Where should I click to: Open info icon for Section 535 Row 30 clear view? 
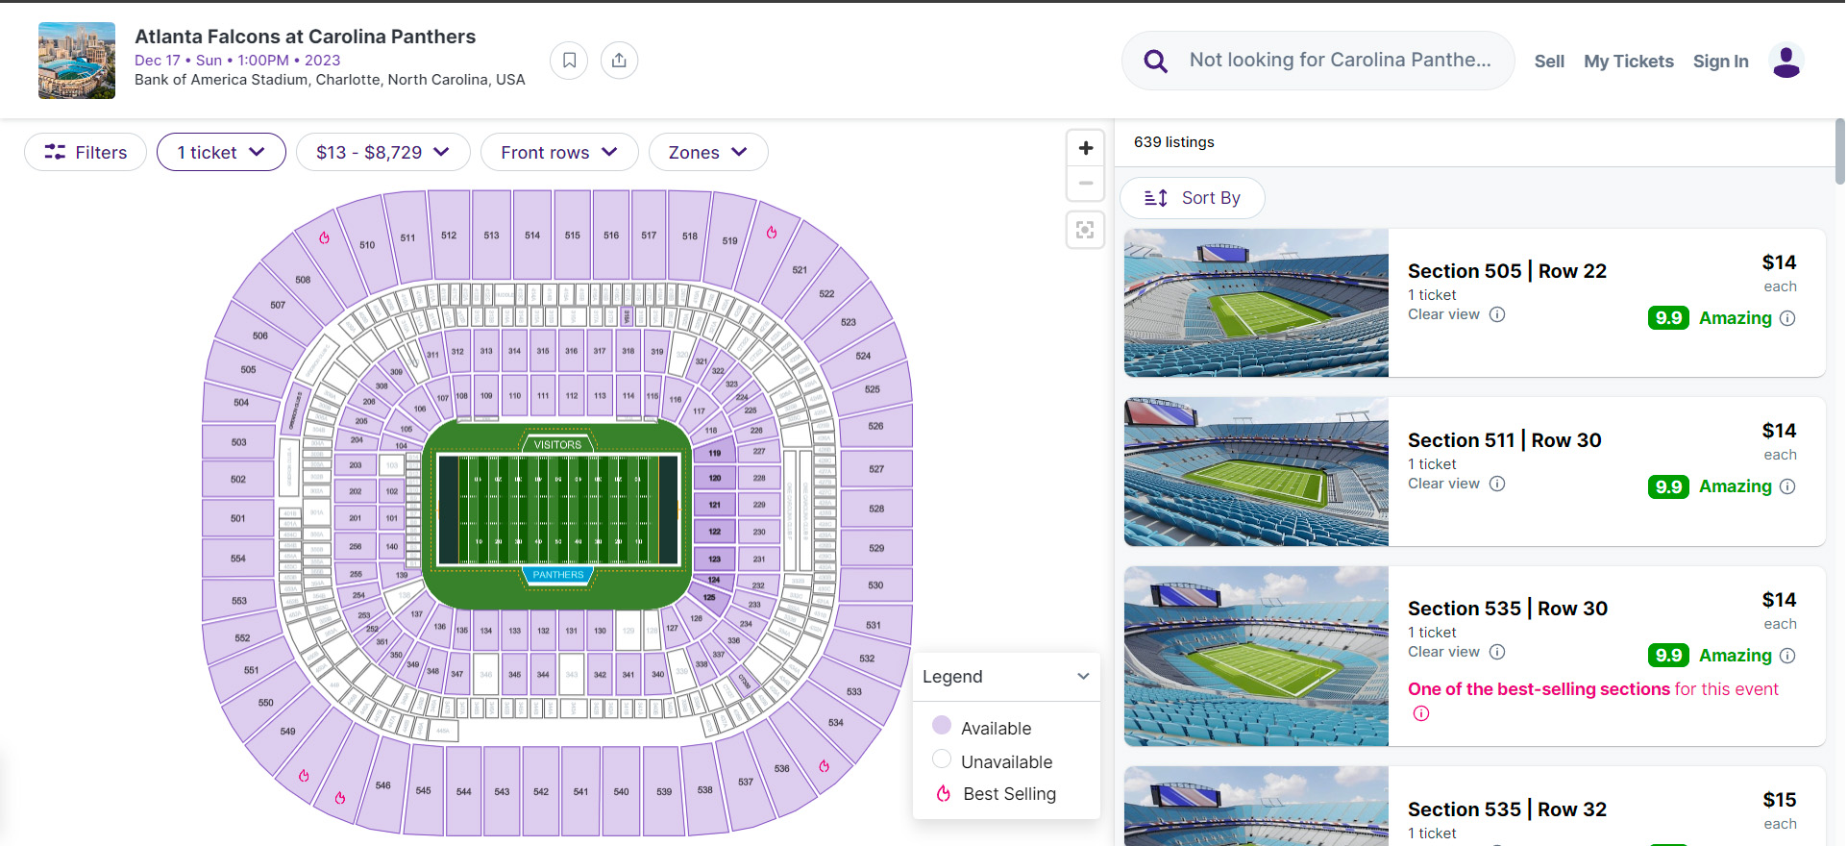click(1497, 652)
